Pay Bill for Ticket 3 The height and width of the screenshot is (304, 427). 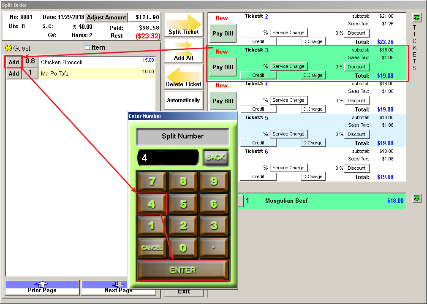coord(223,67)
